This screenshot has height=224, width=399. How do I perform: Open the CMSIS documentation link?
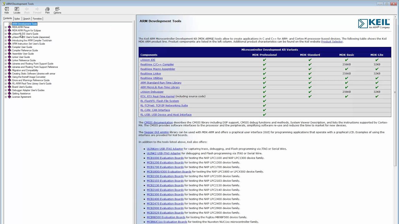[158, 122]
